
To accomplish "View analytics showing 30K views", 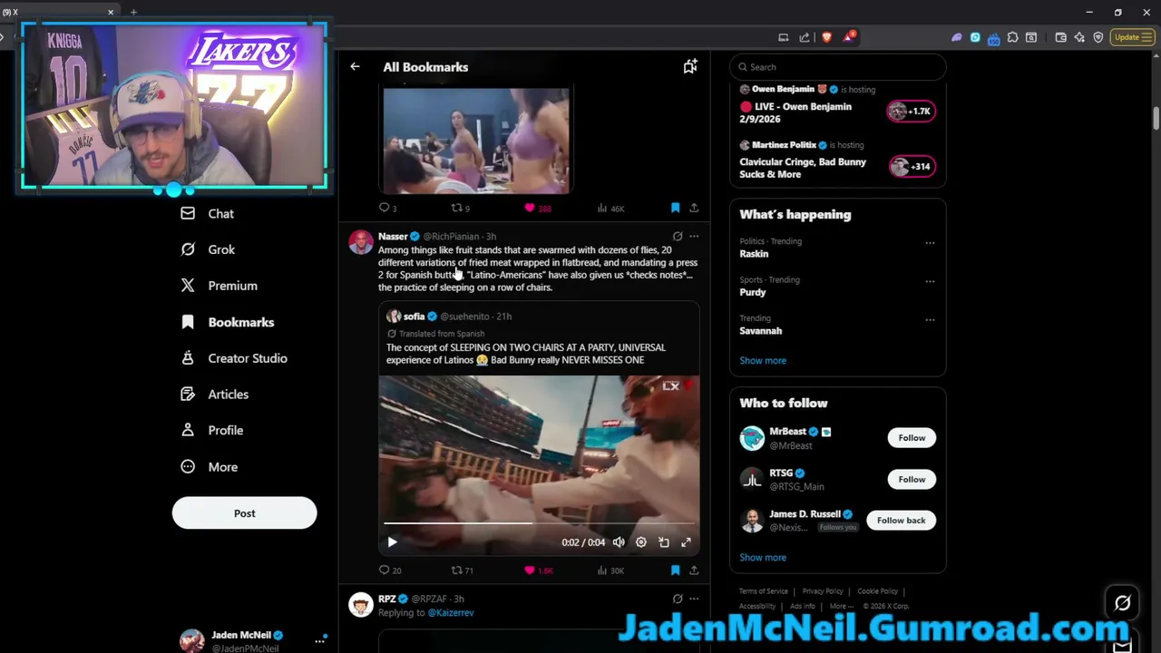I will 610,570.
